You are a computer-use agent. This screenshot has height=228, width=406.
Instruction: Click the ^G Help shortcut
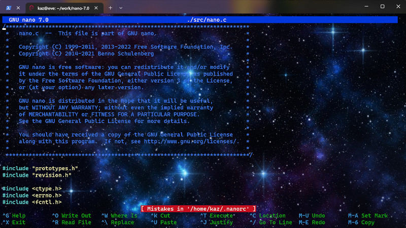point(14,216)
